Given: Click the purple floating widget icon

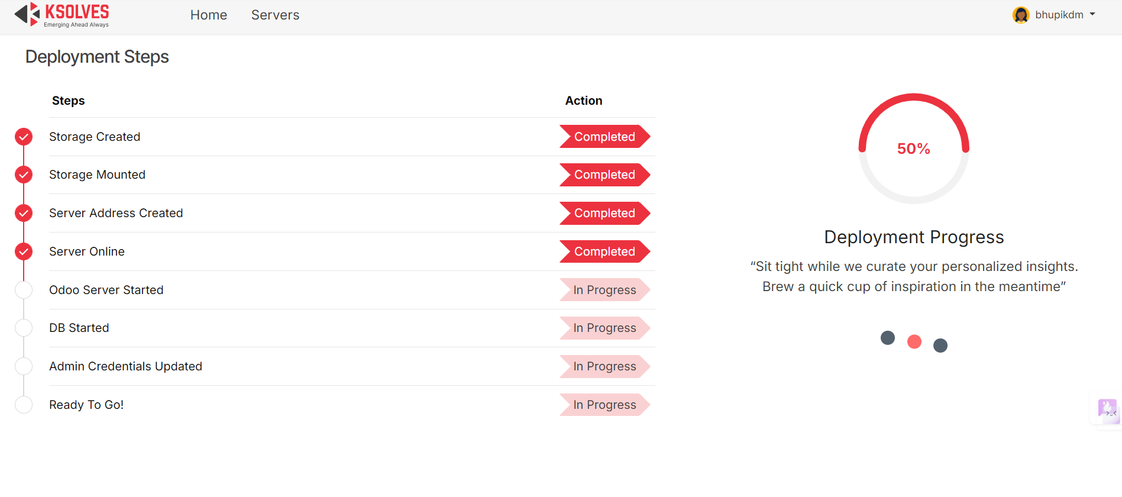Looking at the screenshot, I should click(1107, 408).
